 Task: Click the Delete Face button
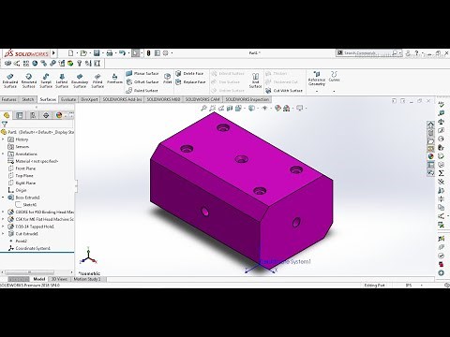[189, 73]
